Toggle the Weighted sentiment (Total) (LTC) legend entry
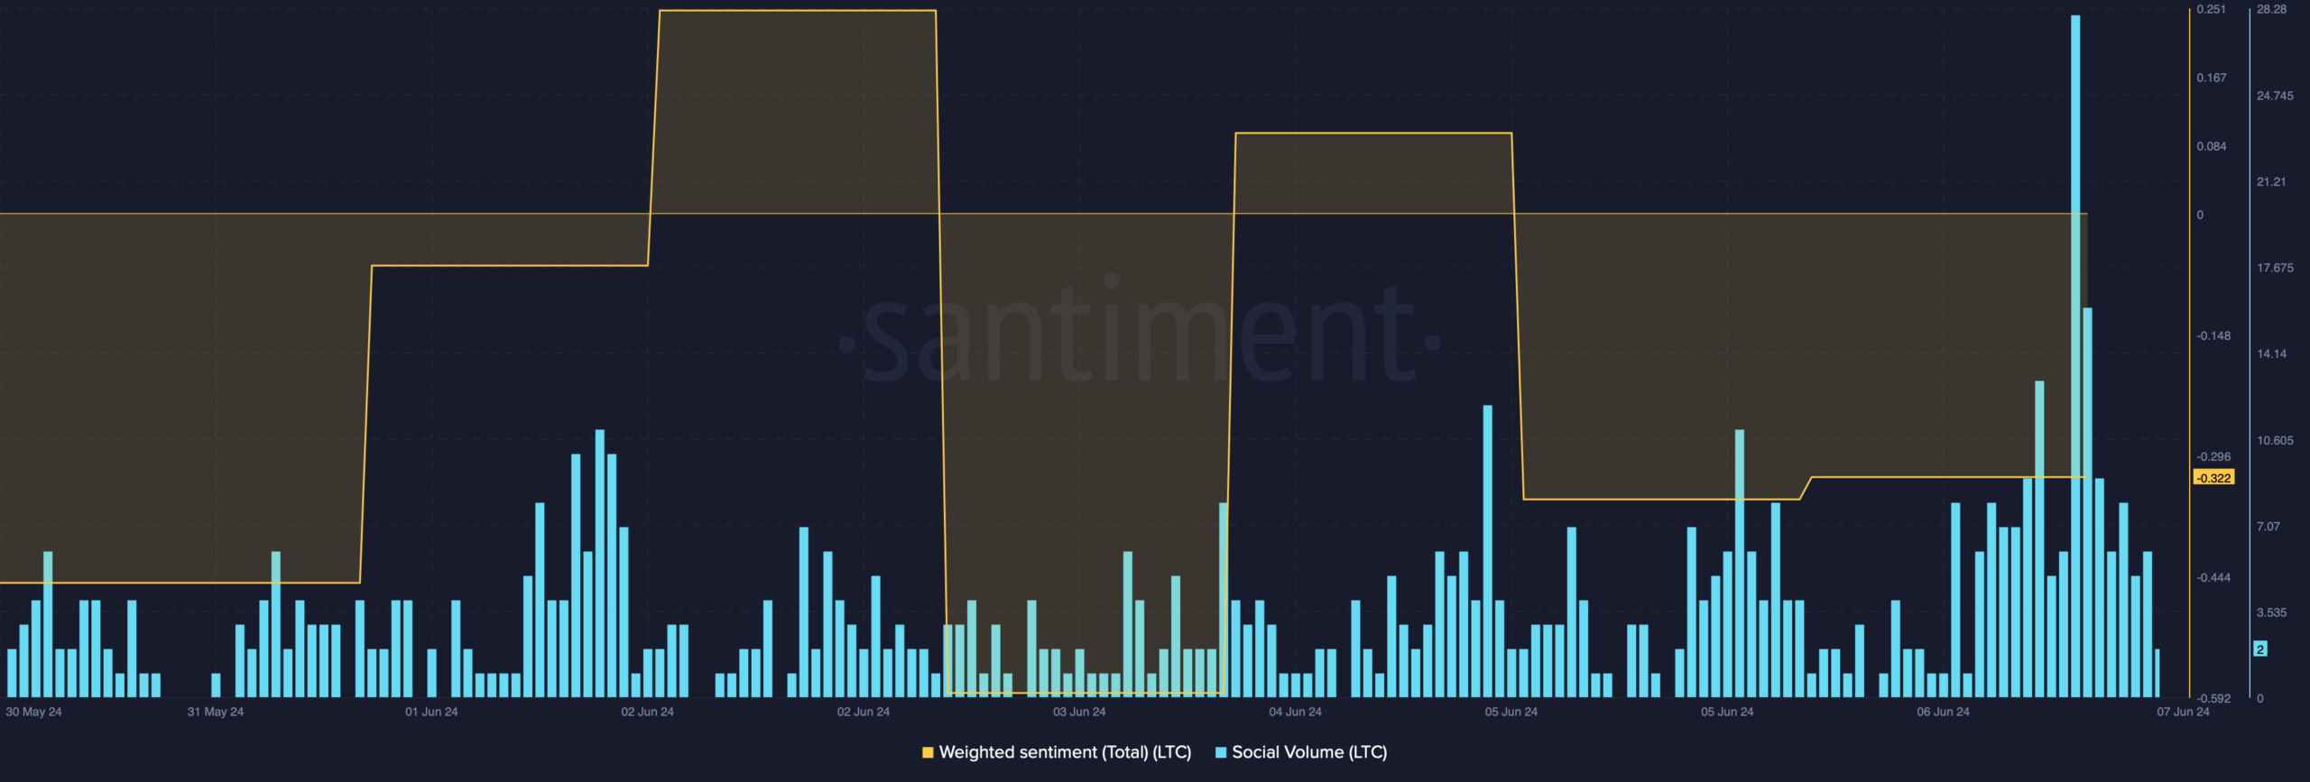The width and height of the screenshot is (2310, 782). tap(1057, 752)
